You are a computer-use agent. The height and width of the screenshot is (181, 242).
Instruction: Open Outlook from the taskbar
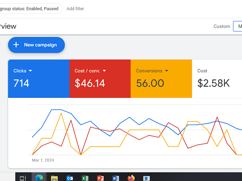(x=70, y=178)
